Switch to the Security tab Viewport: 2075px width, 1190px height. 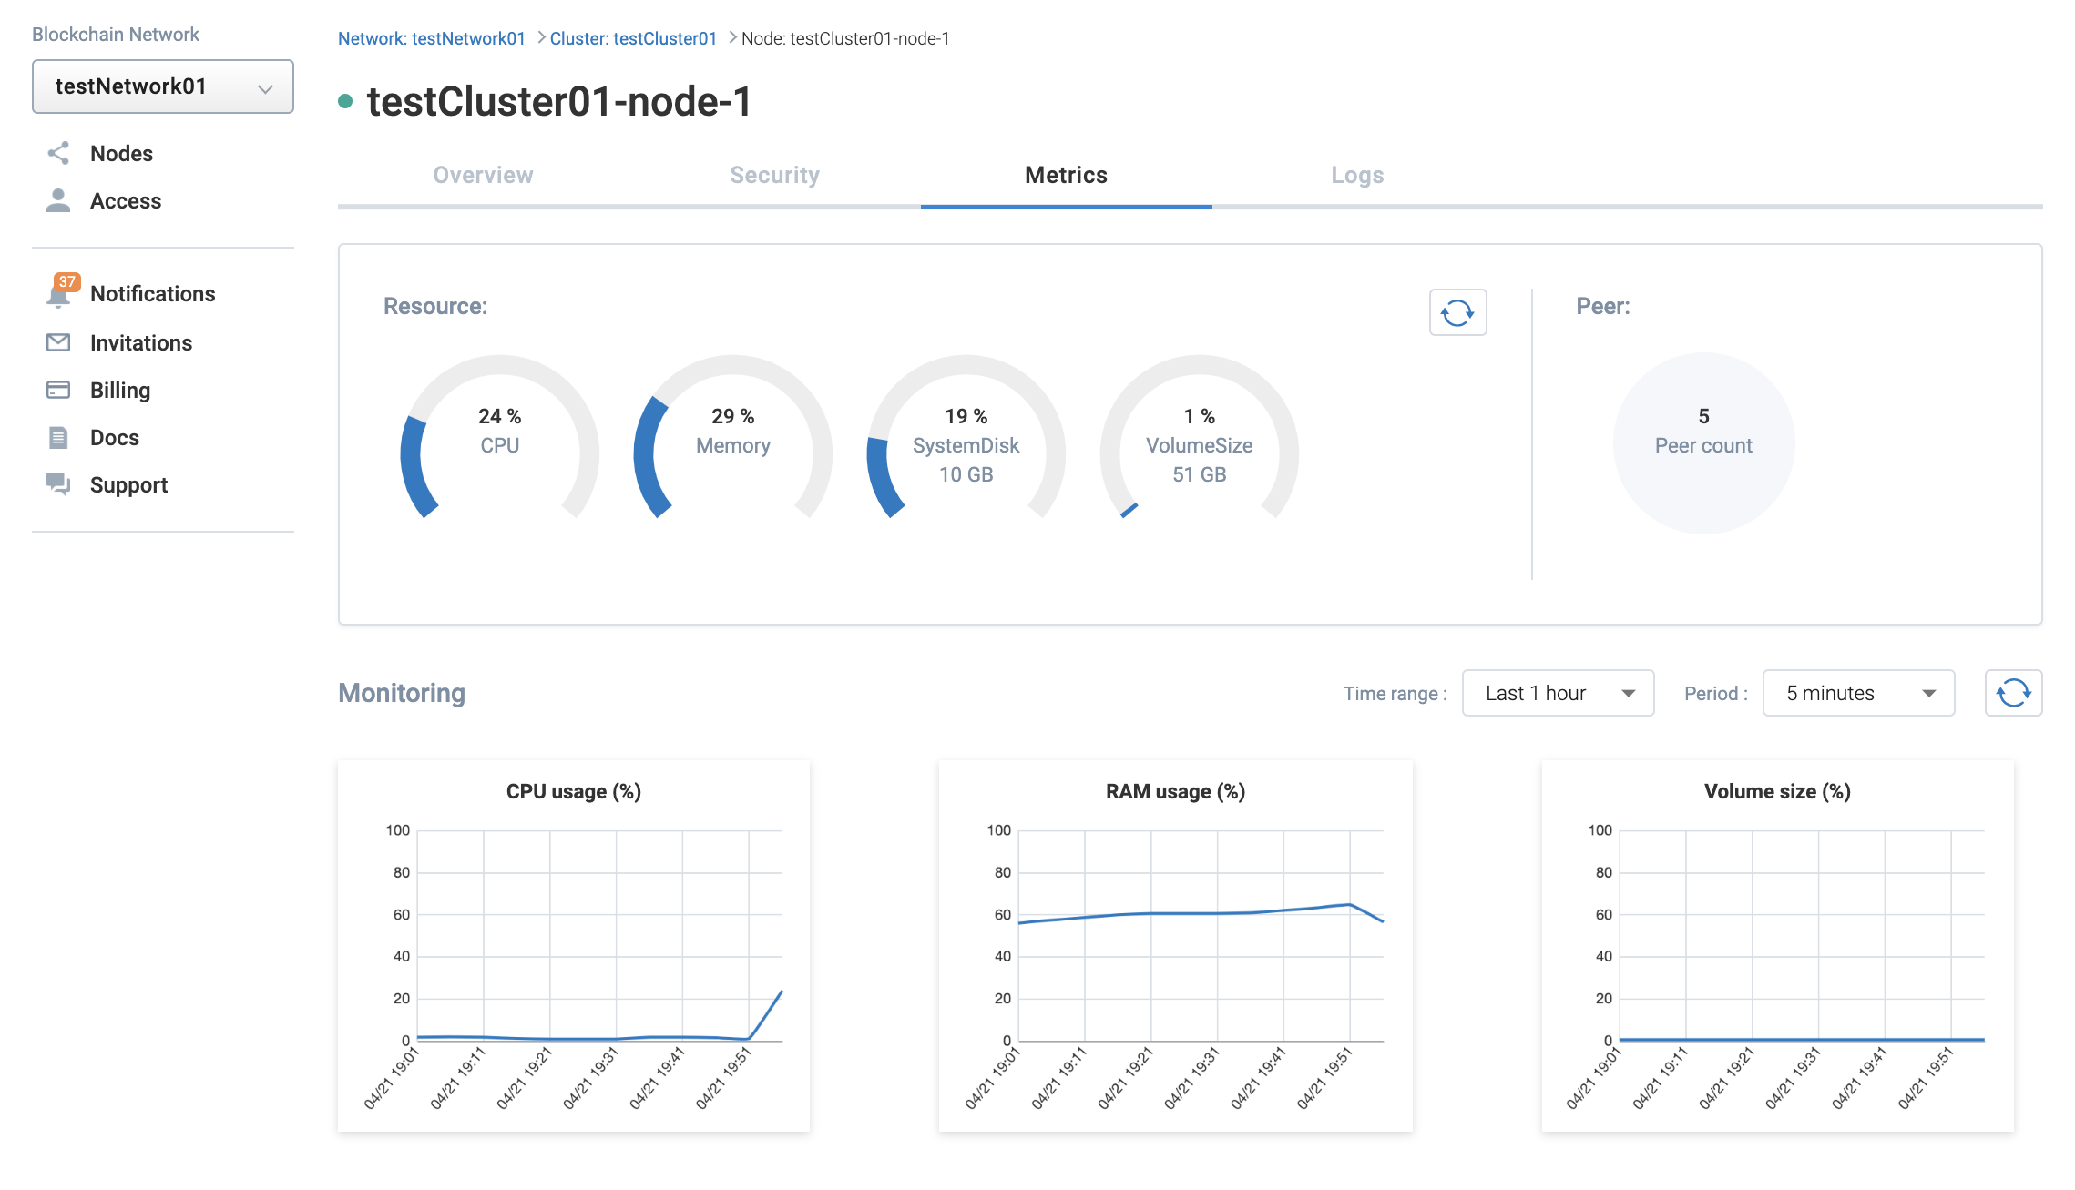click(x=775, y=175)
